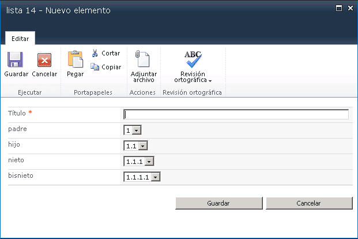Open the Revisión ortográfica dropdown arrow
The height and width of the screenshot is (239, 358).
click(x=210, y=81)
